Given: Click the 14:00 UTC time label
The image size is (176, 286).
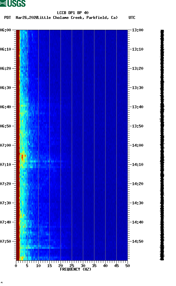Looking at the screenshot, I should [137, 145].
